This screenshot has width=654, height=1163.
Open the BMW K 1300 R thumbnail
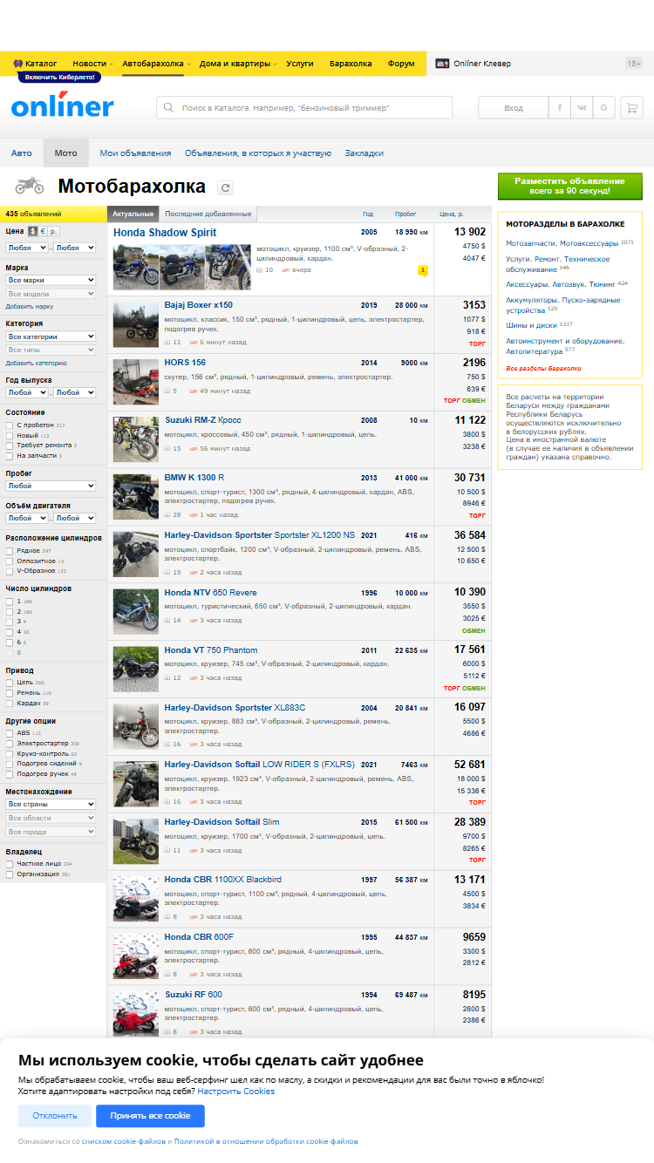point(136,497)
